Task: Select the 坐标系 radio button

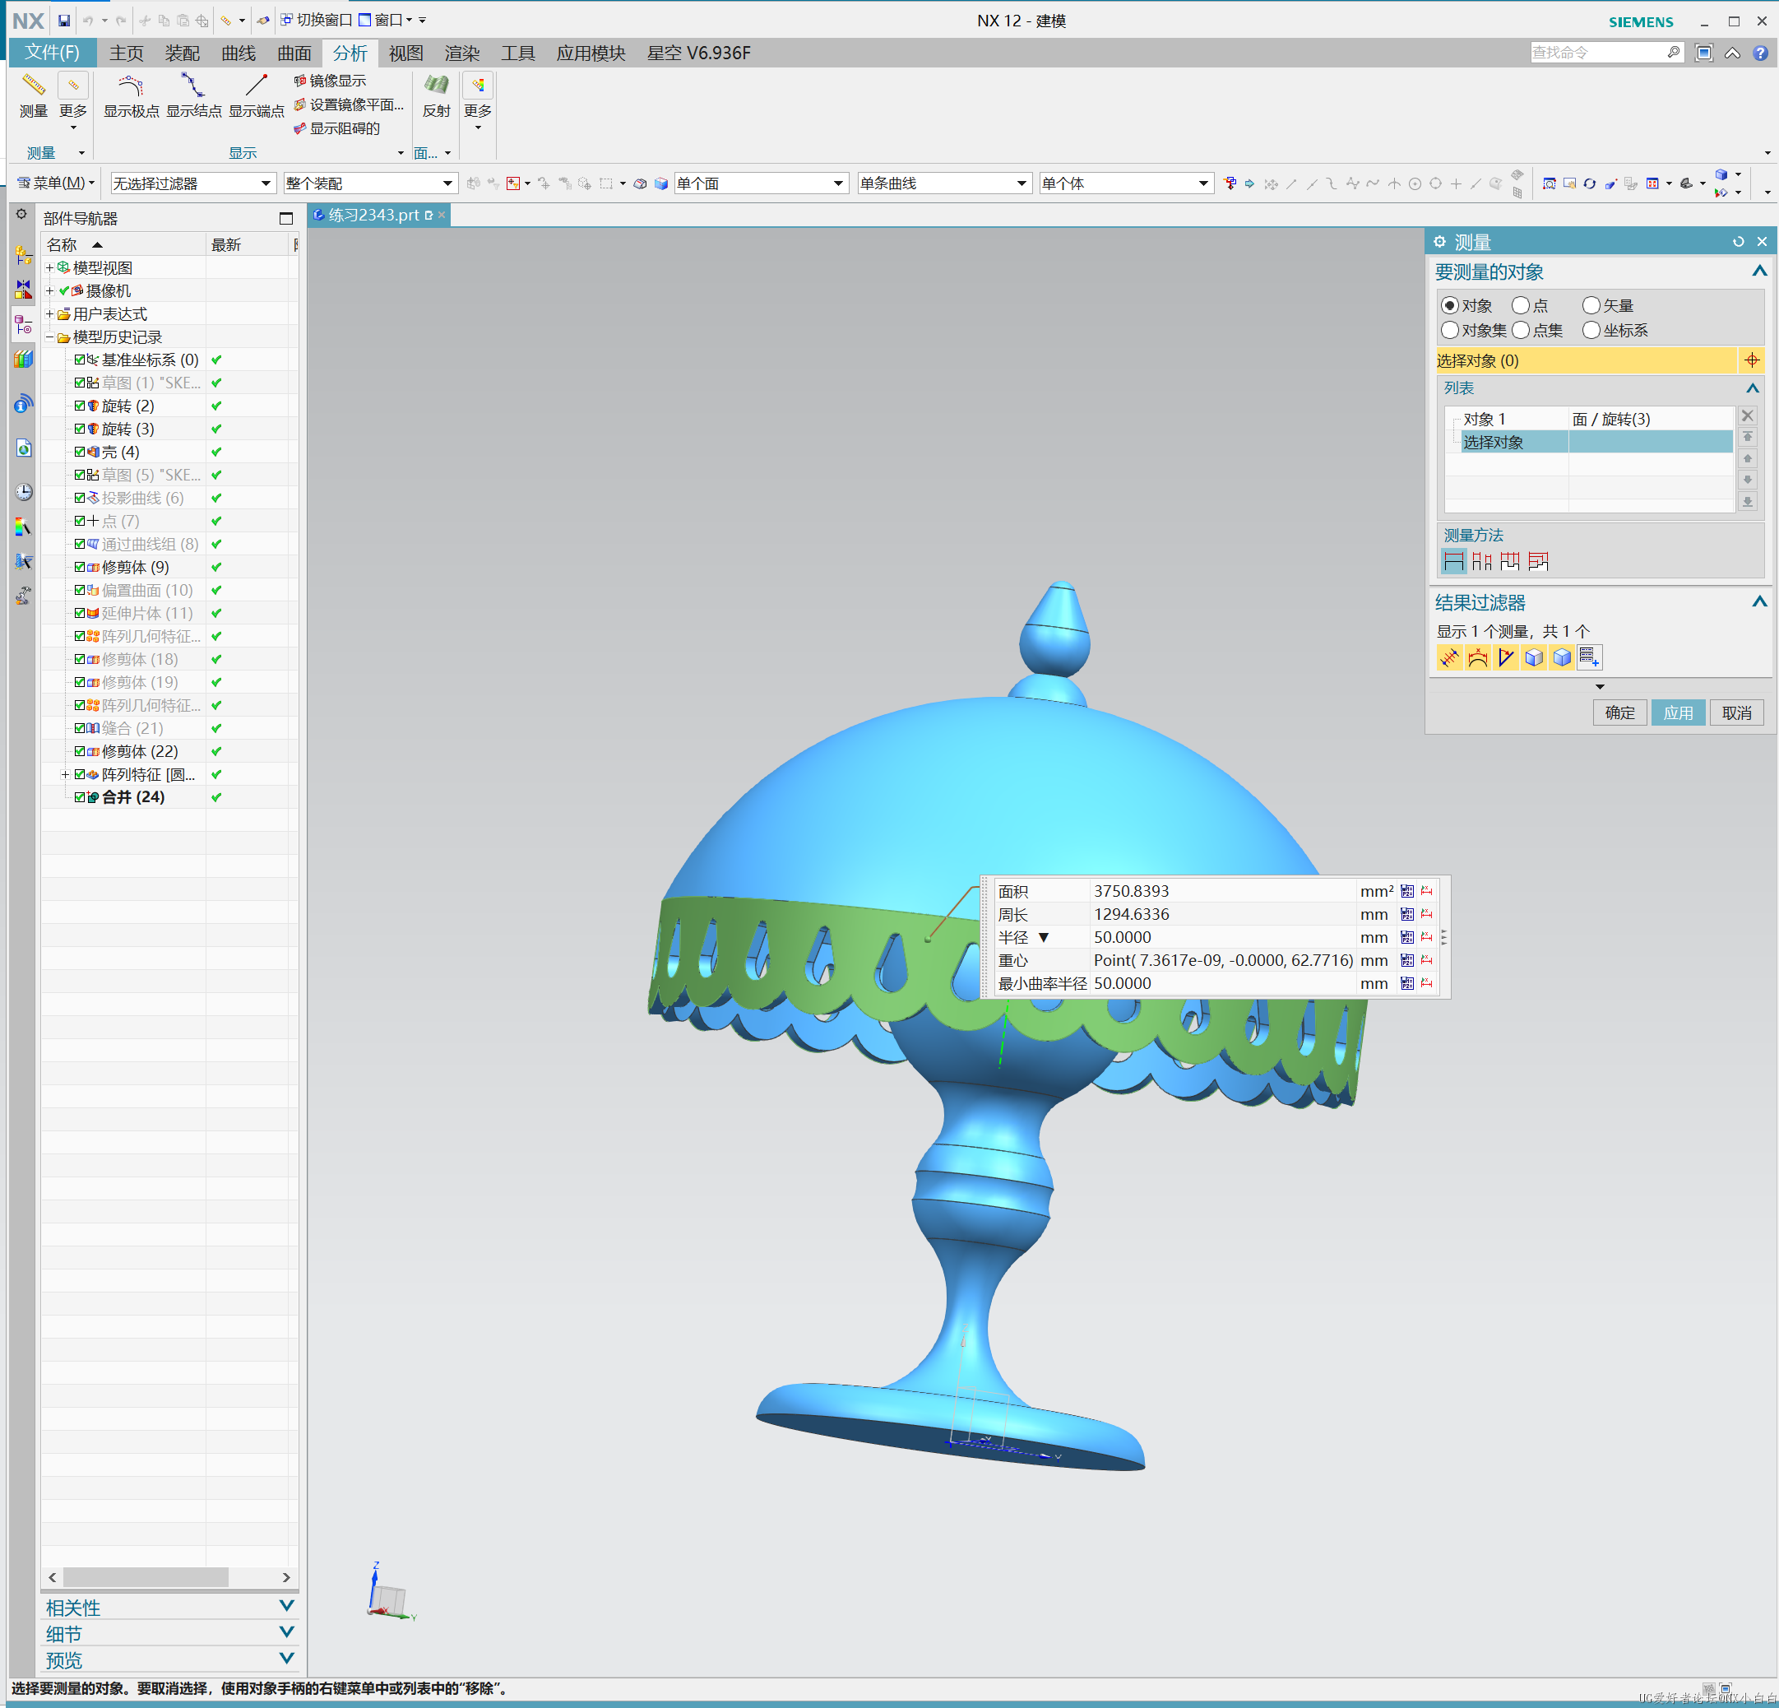Action: (x=1591, y=330)
